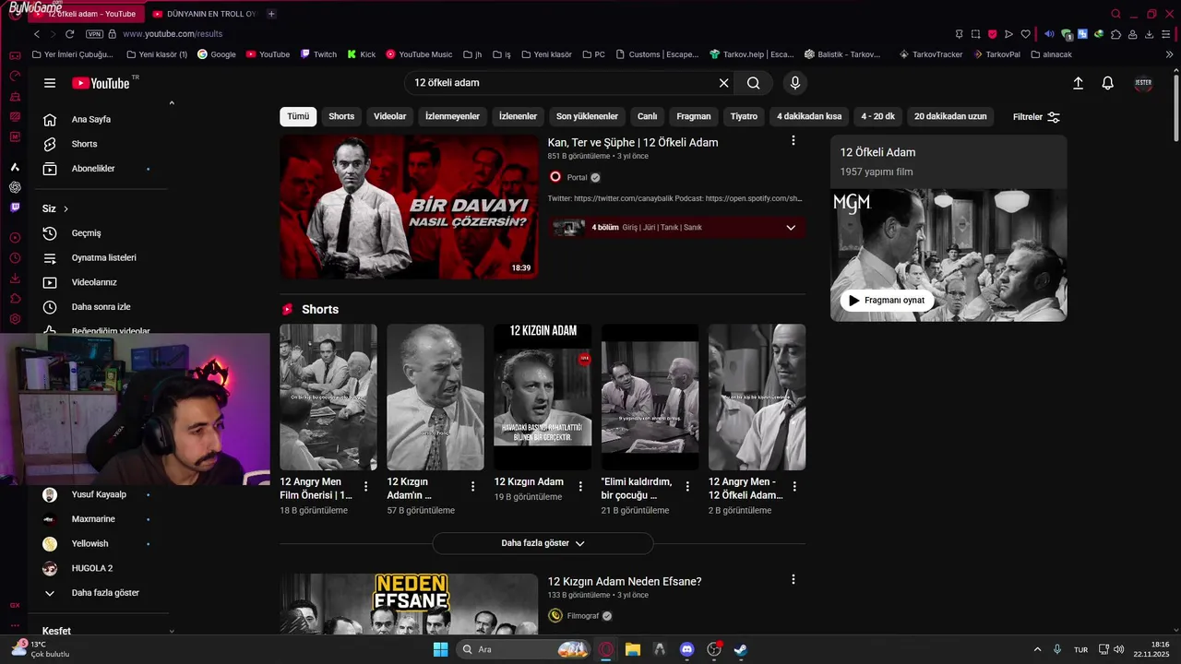The width and height of the screenshot is (1181, 664).
Task: Expand the Siz section chevron
Action: tap(66, 209)
